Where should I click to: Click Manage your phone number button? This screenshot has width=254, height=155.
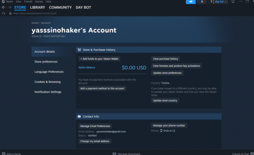pos(169,126)
